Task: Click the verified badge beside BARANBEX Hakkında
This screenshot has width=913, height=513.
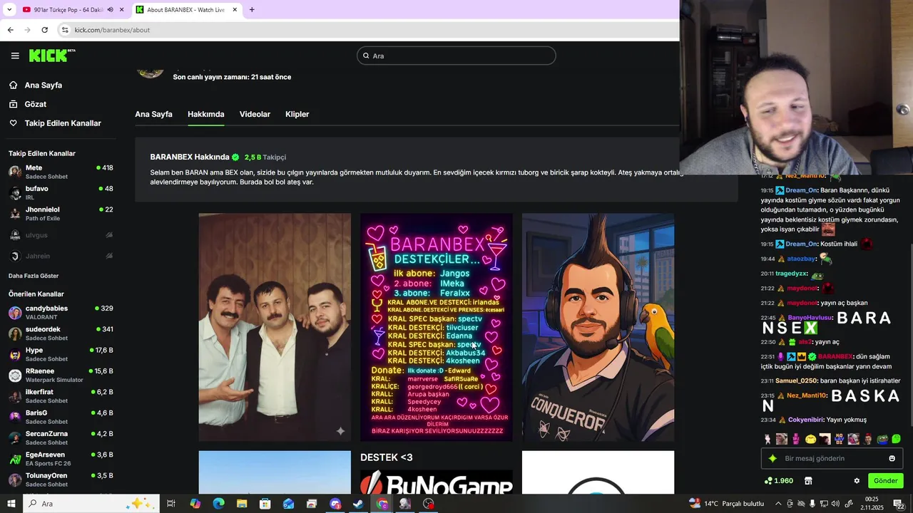Action: [235, 157]
